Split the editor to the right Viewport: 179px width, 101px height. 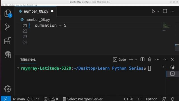[x=165, y=11]
